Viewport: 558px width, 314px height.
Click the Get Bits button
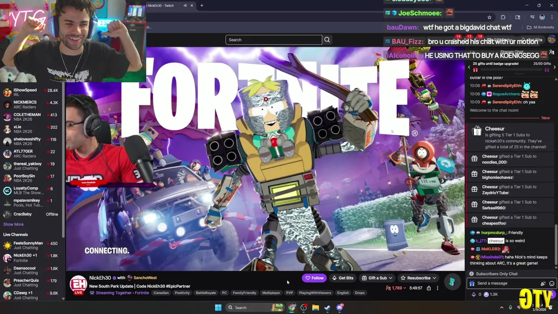tap(343, 278)
